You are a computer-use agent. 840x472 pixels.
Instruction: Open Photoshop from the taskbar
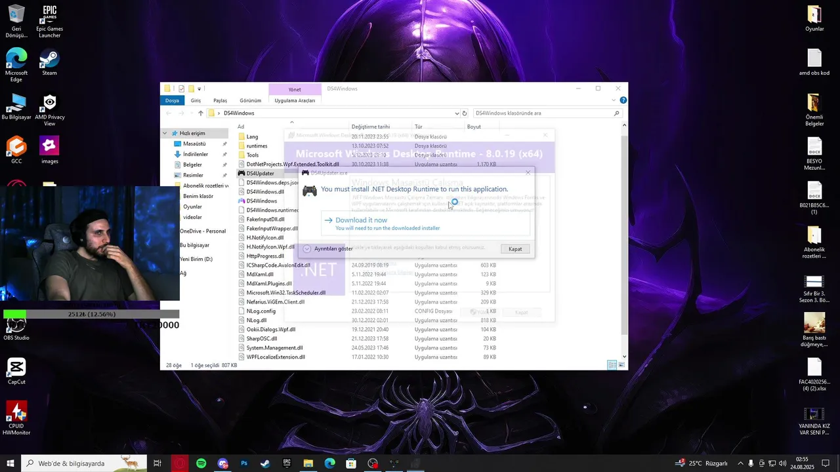click(244, 463)
